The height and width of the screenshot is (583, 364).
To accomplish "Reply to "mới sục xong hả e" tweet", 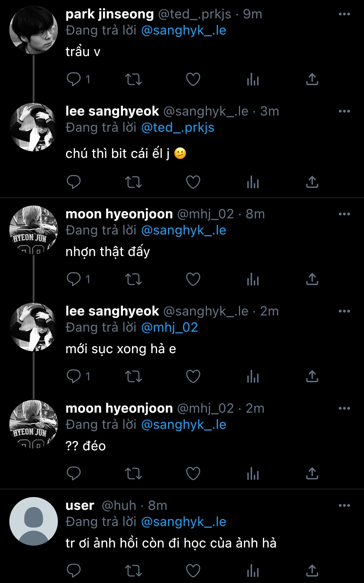I will pyautogui.click(x=74, y=377).
